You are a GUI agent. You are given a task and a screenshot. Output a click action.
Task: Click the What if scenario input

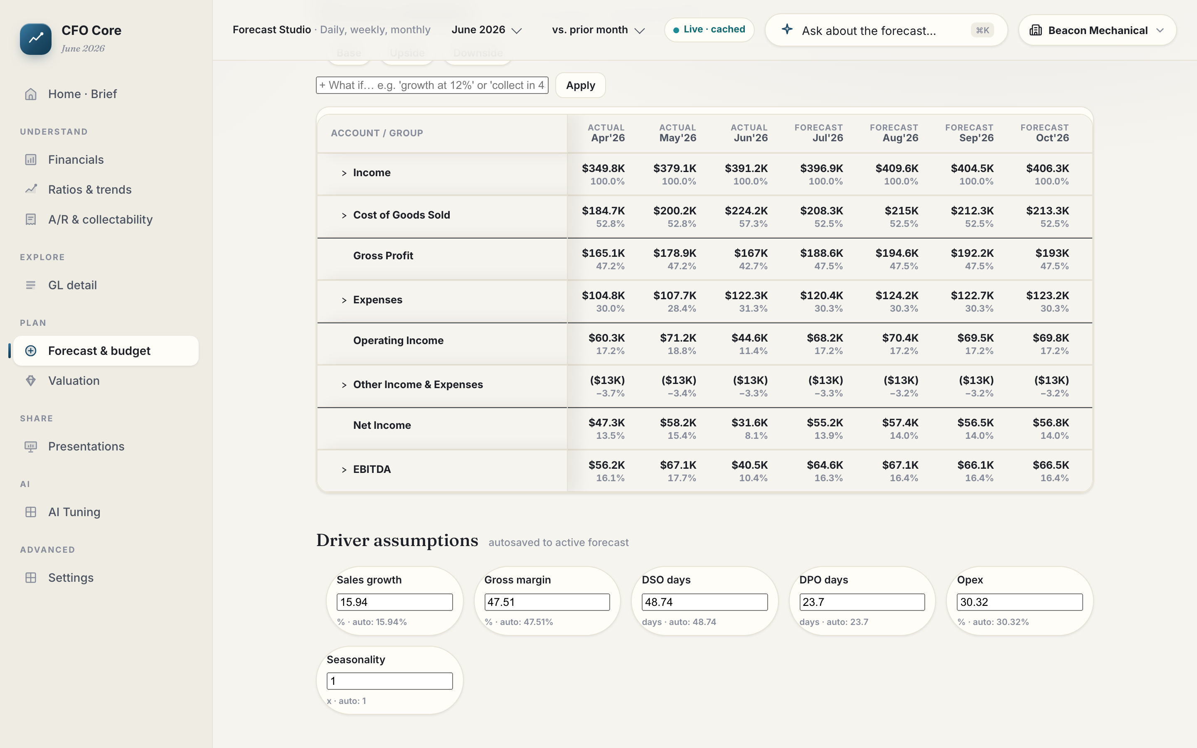pos(432,85)
